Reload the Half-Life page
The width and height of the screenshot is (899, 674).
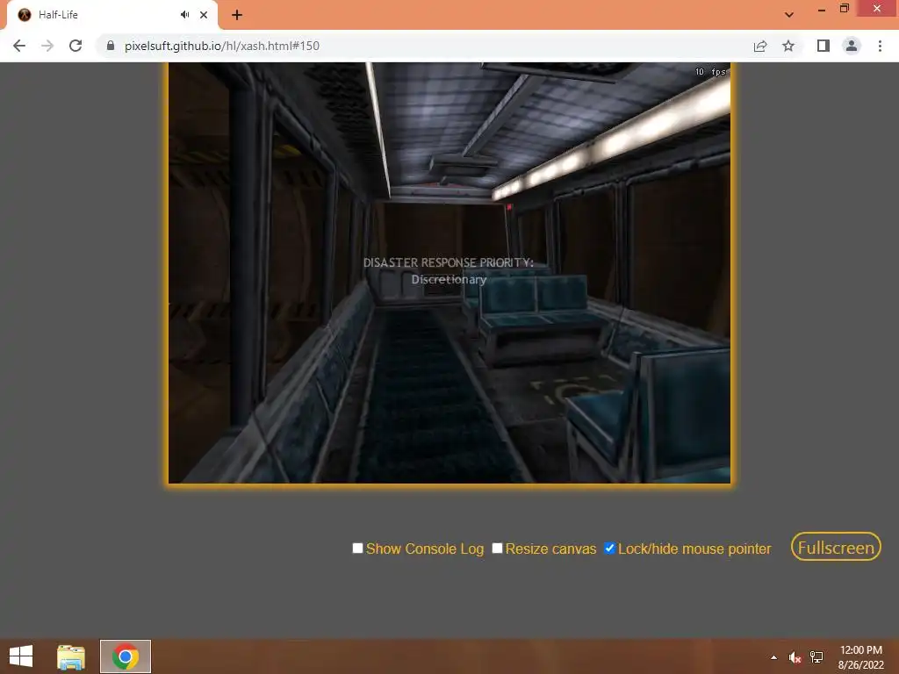click(x=76, y=46)
